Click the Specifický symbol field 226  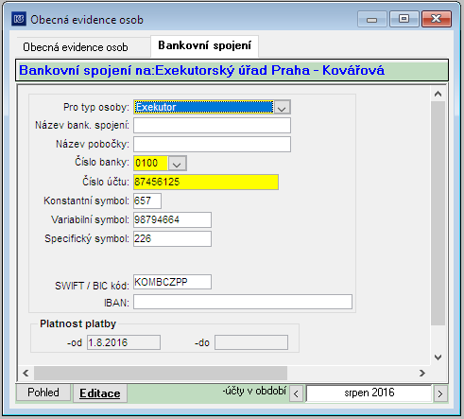172,238
